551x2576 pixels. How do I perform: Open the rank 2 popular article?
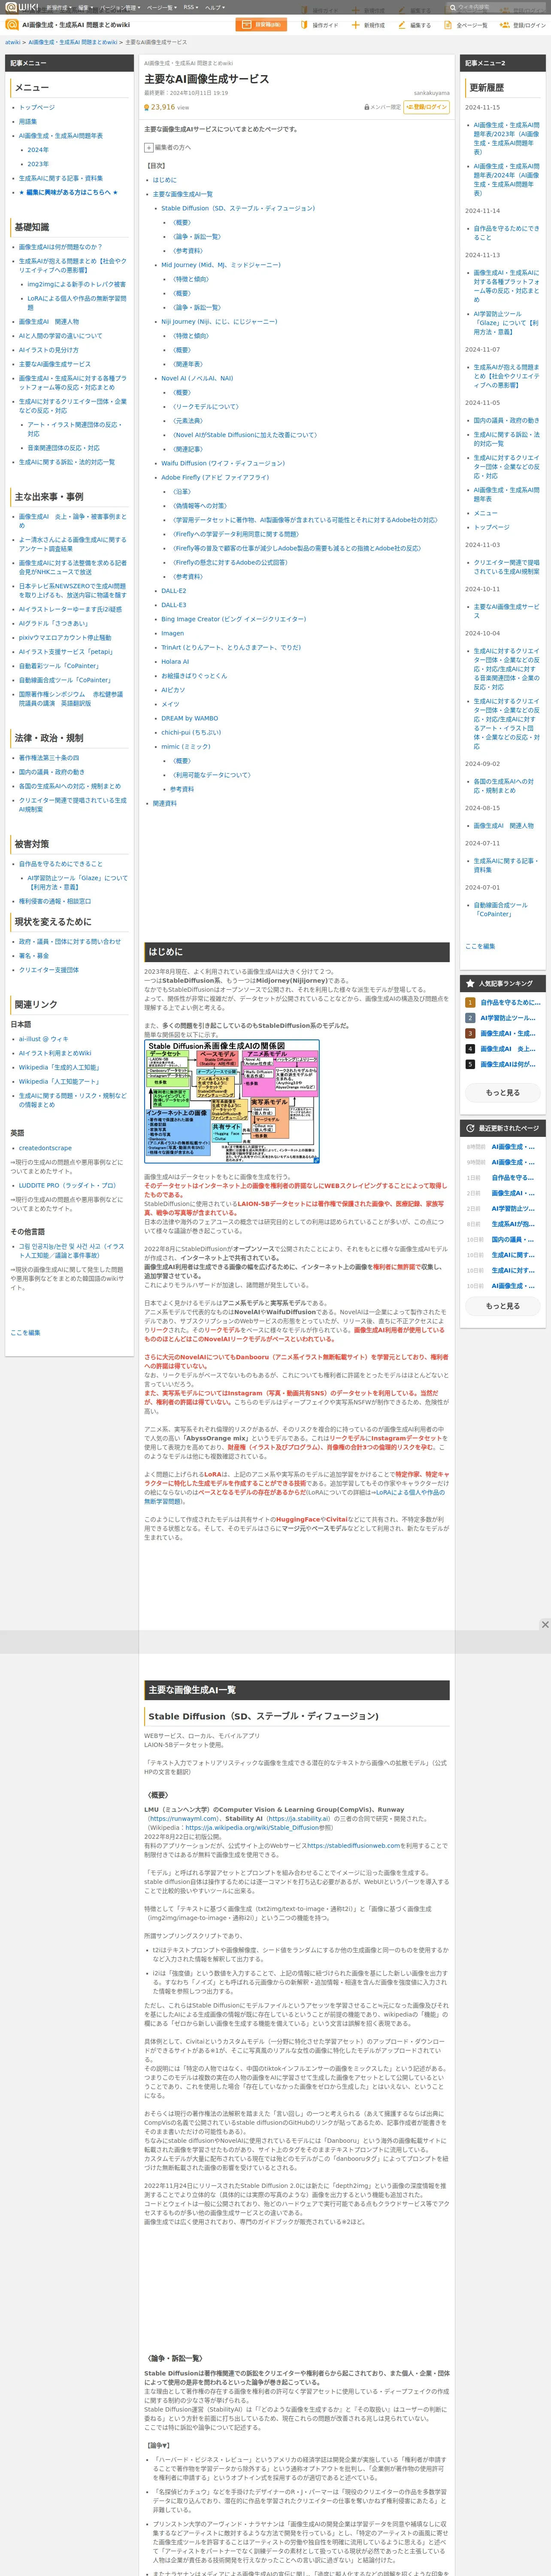click(x=508, y=1018)
